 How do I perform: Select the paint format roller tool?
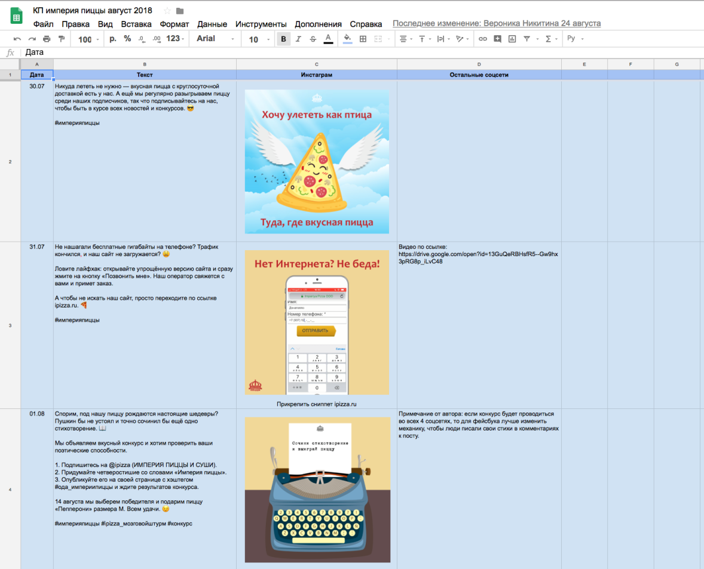tap(62, 39)
